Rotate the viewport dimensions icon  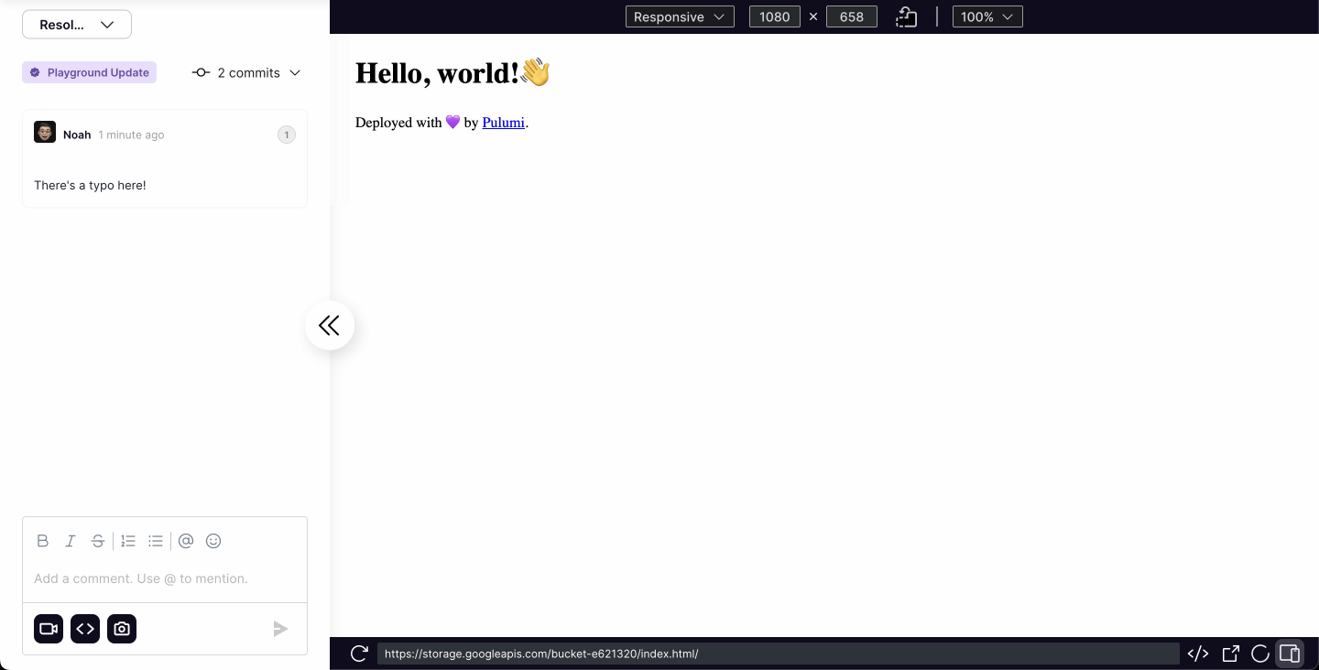click(x=906, y=16)
